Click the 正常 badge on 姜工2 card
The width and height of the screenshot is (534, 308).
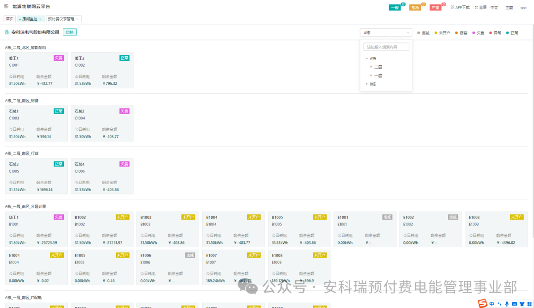pyautogui.click(x=124, y=58)
